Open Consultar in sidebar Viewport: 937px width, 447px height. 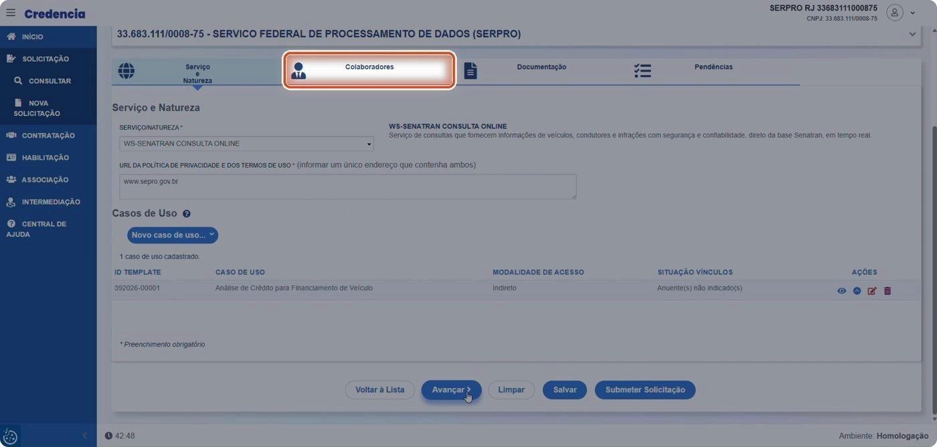pyautogui.click(x=48, y=81)
